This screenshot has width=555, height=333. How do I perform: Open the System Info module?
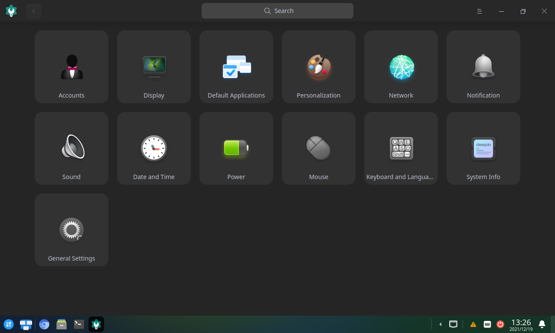coord(483,148)
